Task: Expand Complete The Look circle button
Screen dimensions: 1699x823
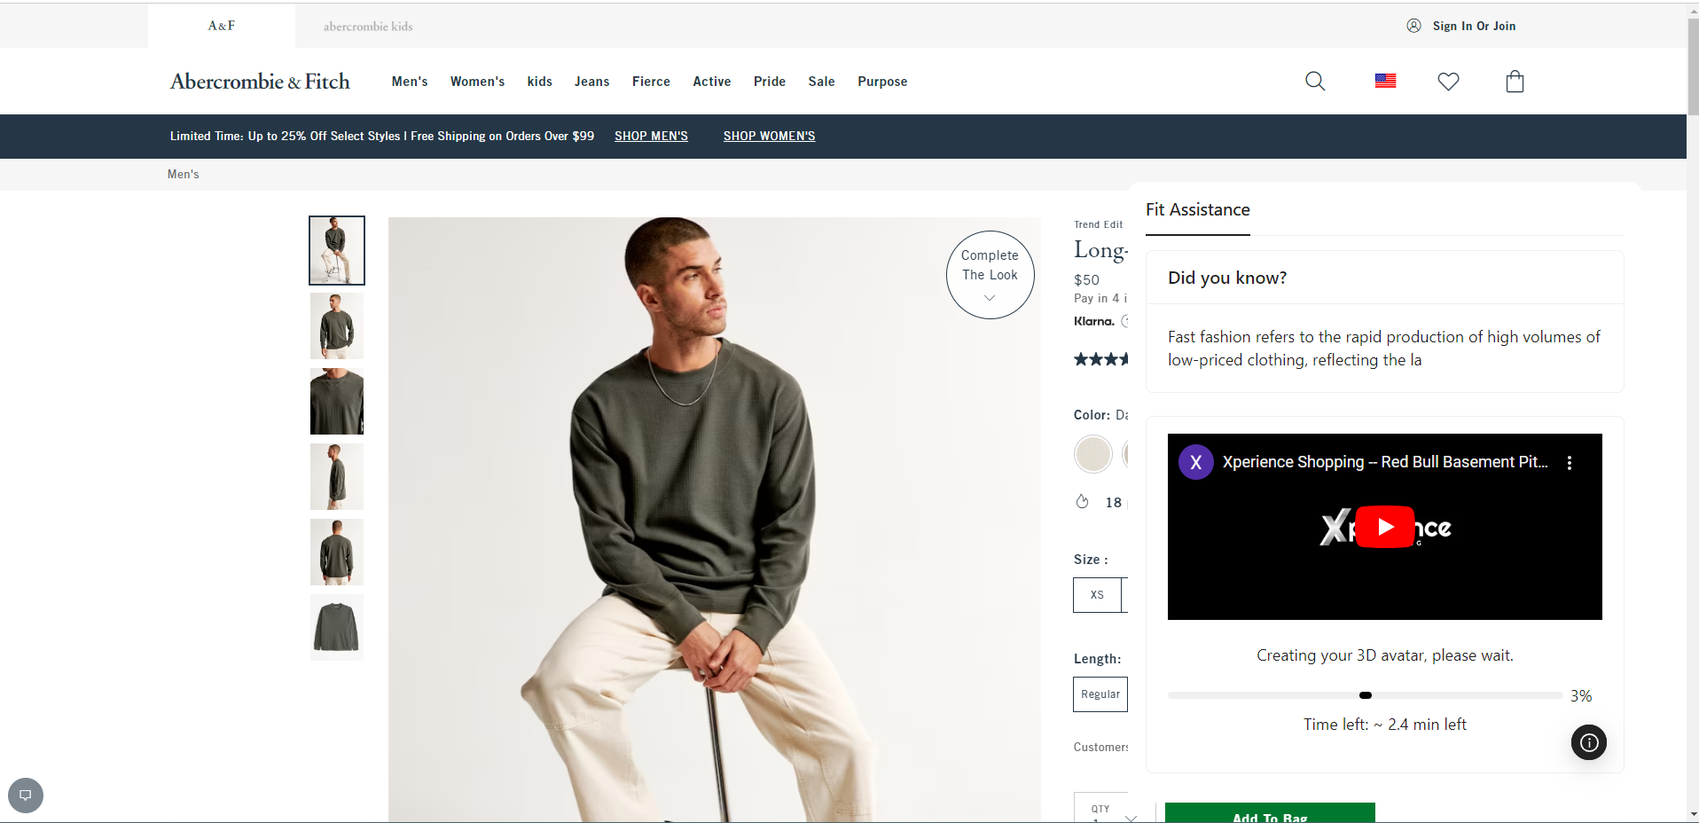Action: 990,275
